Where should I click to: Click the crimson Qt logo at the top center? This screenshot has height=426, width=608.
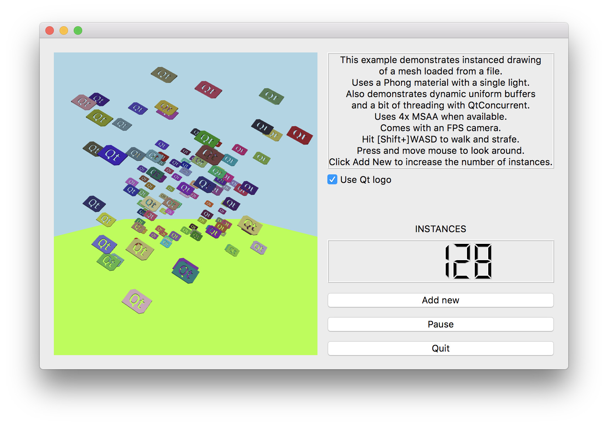click(x=208, y=90)
